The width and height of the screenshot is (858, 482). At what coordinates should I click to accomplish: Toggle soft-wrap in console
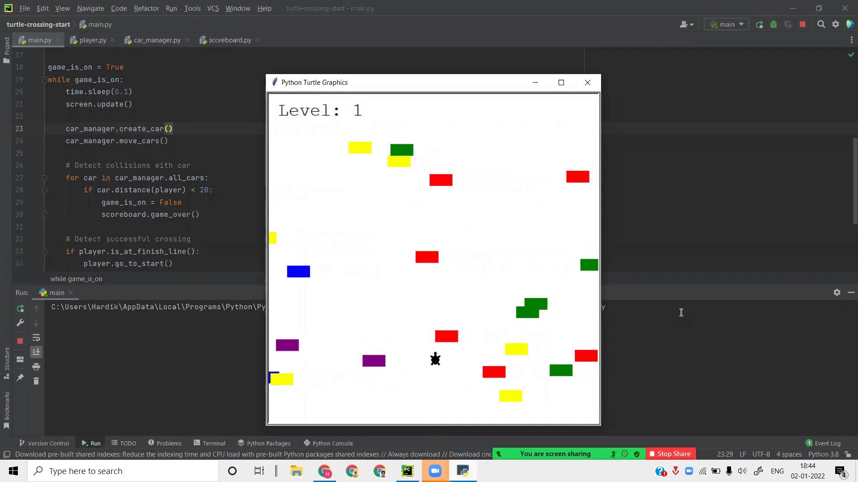coord(36,338)
